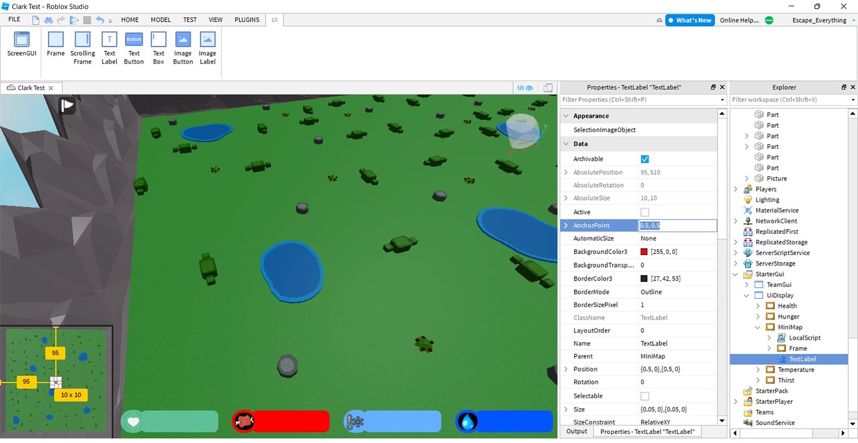Screen dimensions: 858x443
Task: Insert a Frame from the UI ribbon
Action: click(x=55, y=44)
